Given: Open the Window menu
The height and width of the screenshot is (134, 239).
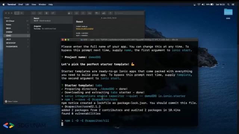Looking at the screenshot, I should (x=42, y=4).
